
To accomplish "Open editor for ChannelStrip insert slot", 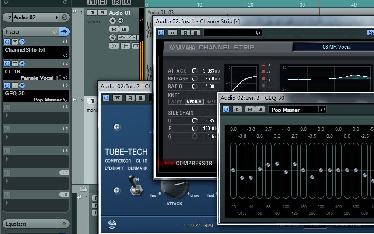I will coord(22,42).
